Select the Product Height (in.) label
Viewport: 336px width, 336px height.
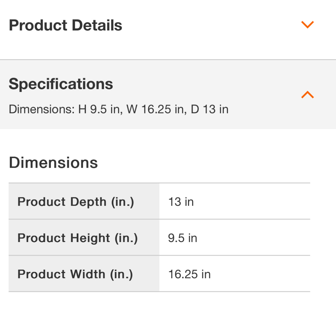tap(78, 238)
